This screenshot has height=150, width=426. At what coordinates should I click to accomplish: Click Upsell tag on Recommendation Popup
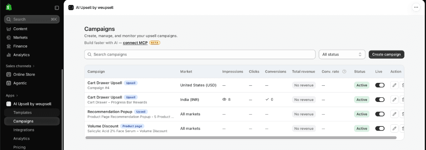[141, 111]
